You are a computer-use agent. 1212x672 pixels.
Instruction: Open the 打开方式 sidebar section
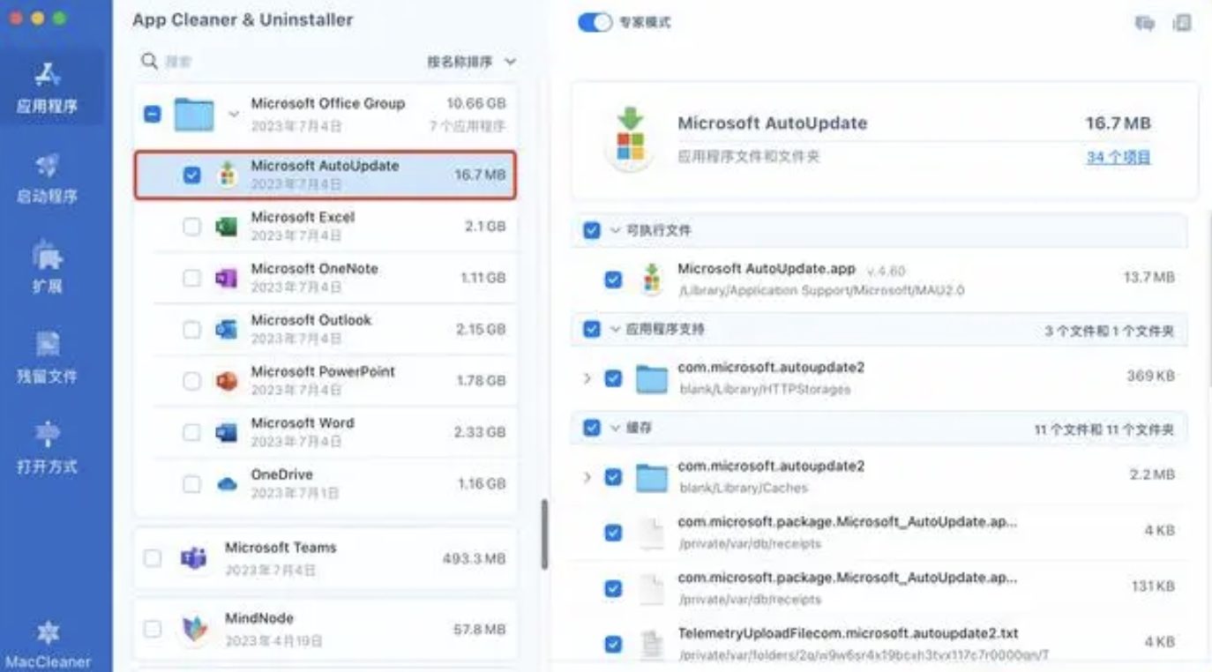(x=48, y=449)
